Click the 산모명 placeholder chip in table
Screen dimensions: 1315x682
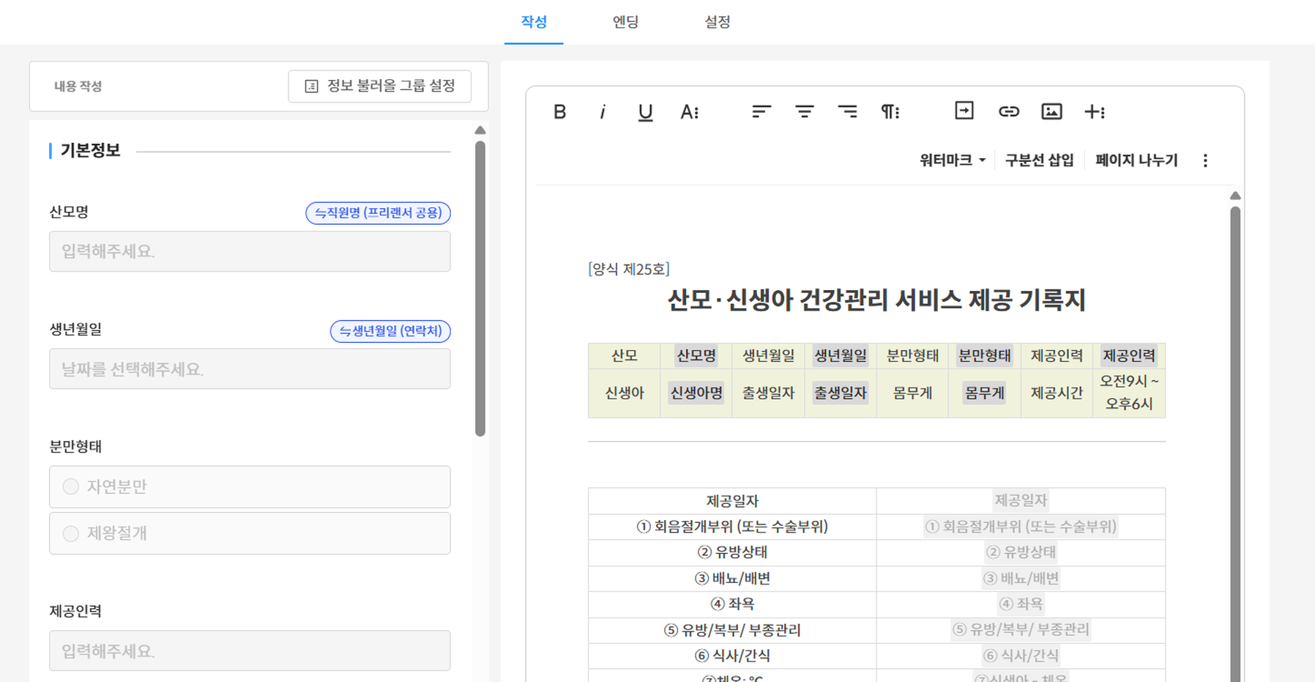(696, 355)
